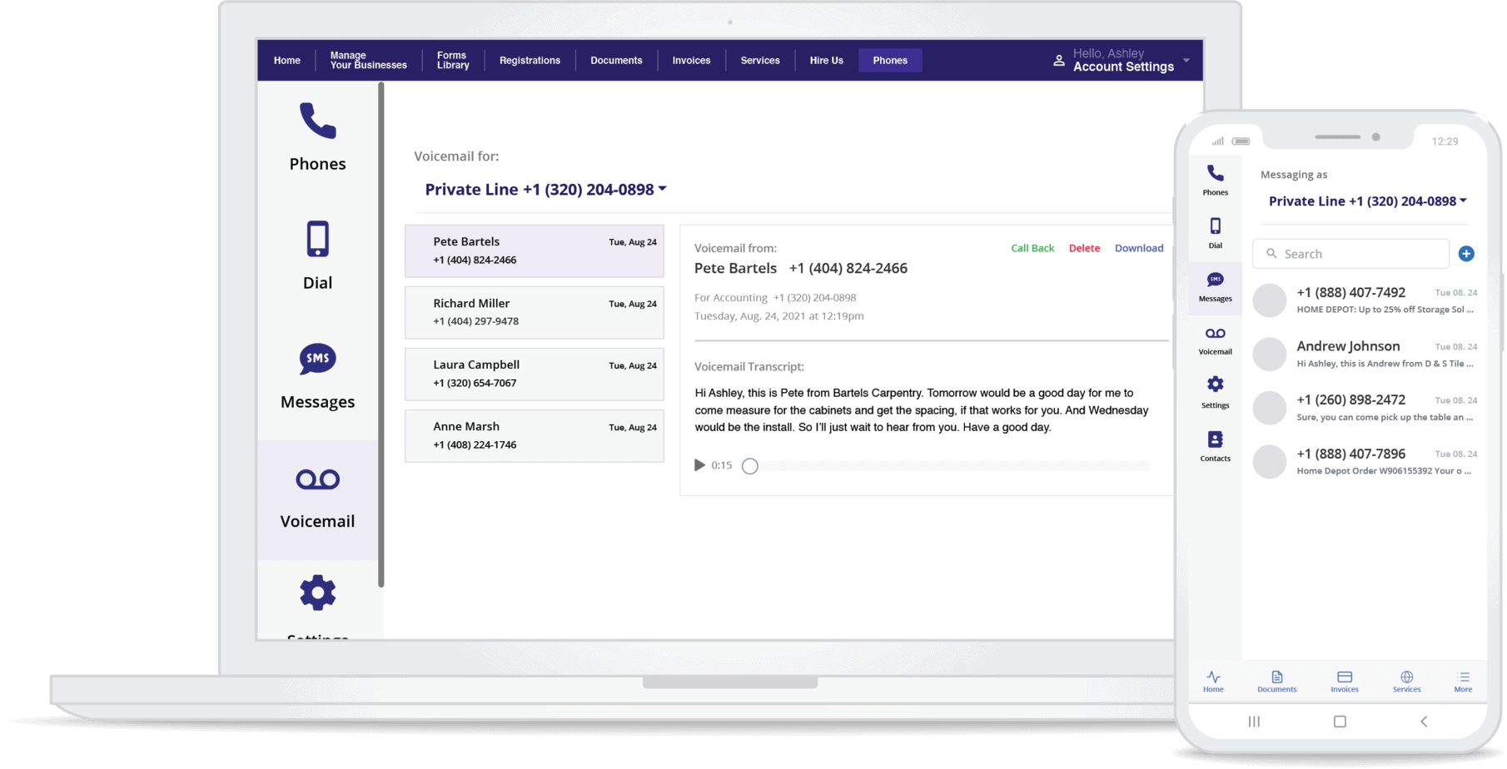Tap More in mobile bottom bar

tap(1464, 682)
